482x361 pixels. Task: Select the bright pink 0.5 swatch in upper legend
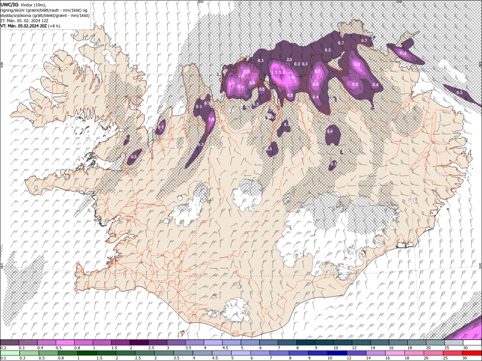click(66, 343)
